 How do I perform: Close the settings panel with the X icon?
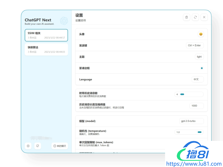[204, 17]
